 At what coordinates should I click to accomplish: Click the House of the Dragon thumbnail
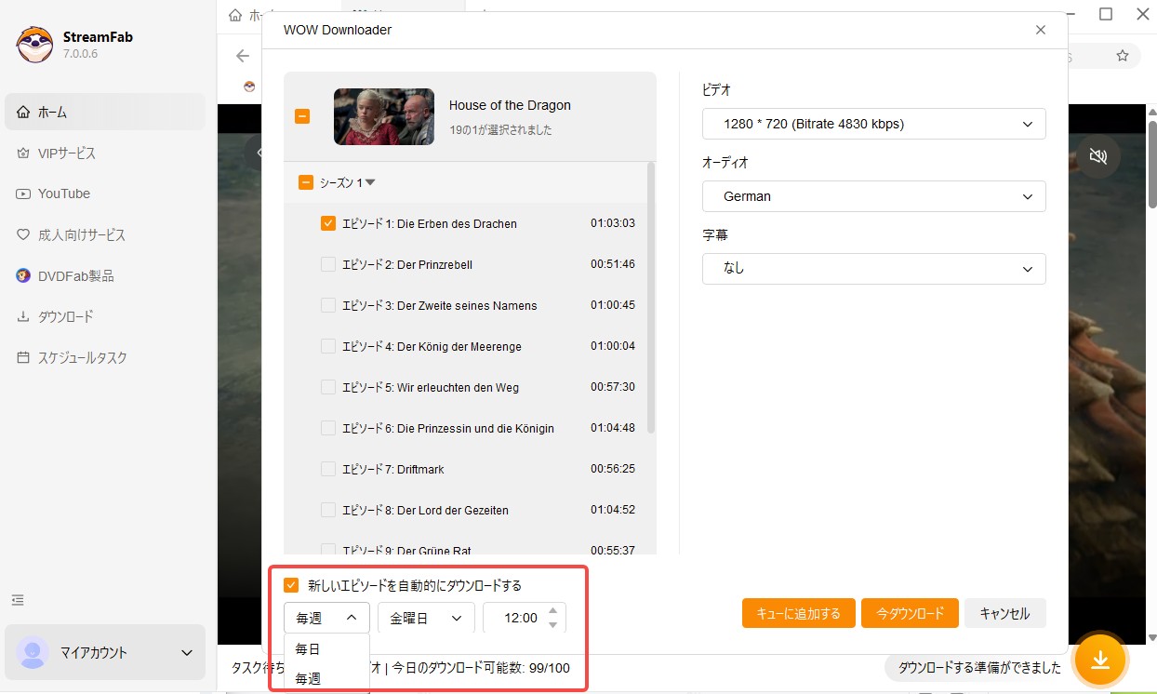(x=383, y=116)
